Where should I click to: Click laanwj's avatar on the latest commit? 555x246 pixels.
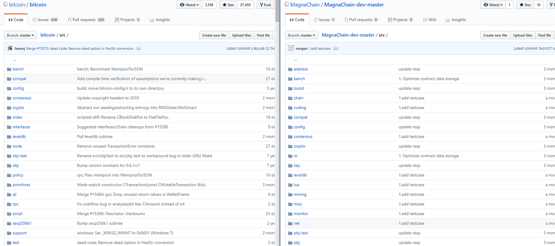point(10,48)
